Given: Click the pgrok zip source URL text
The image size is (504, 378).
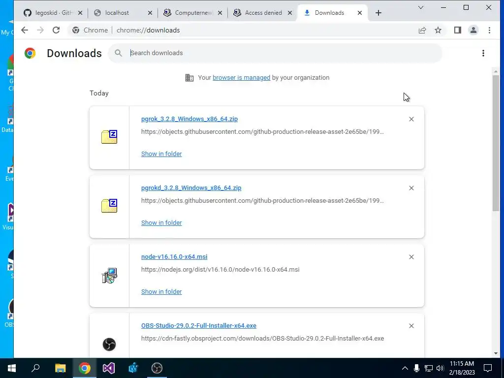Looking at the screenshot, I should click(262, 132).
